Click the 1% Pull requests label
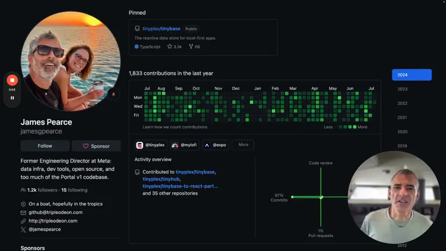The height and width of the screenshot is (251, 446). 321,233
